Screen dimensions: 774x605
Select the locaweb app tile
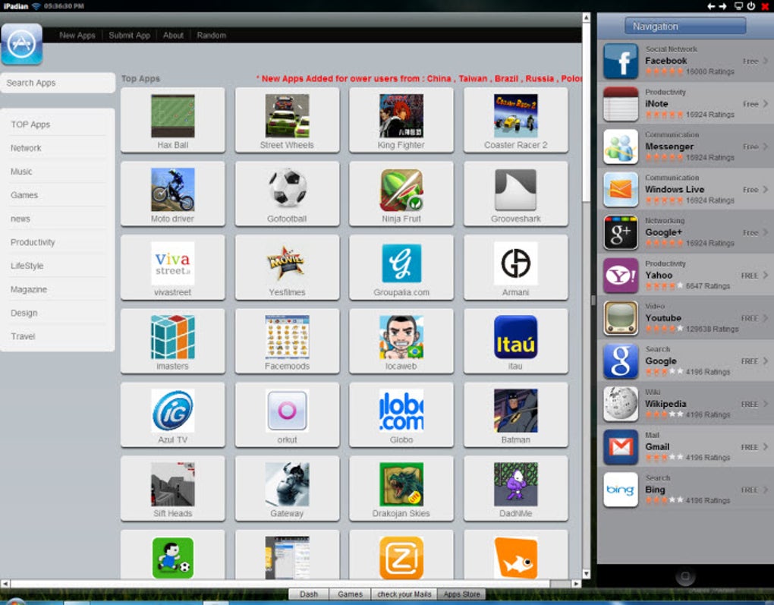(x=401, y=341)
